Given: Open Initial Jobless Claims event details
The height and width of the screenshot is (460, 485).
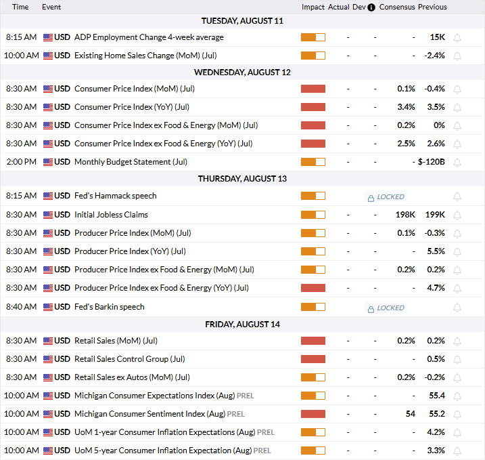Looking at the screenshot, I should 111,215.
